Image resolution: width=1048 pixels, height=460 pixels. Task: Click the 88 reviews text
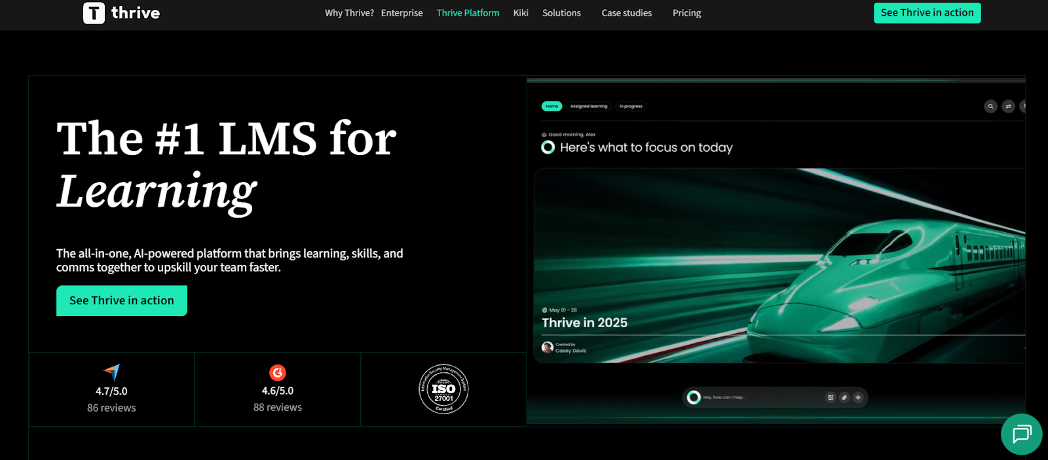(x=278, y=407)
